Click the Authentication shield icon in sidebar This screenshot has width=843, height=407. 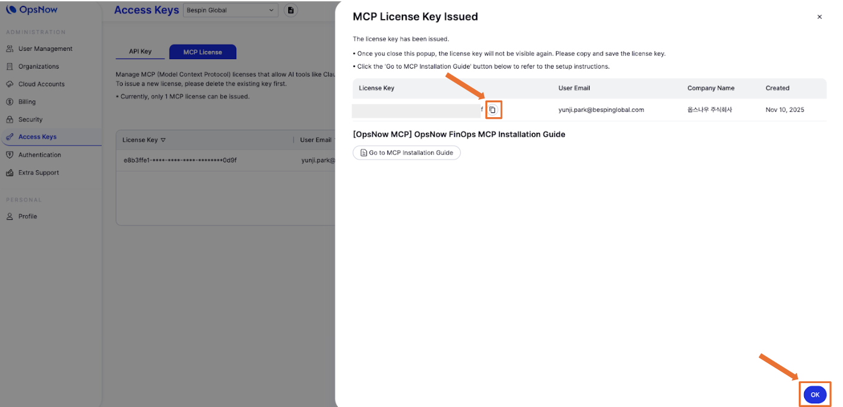(10, 155)
